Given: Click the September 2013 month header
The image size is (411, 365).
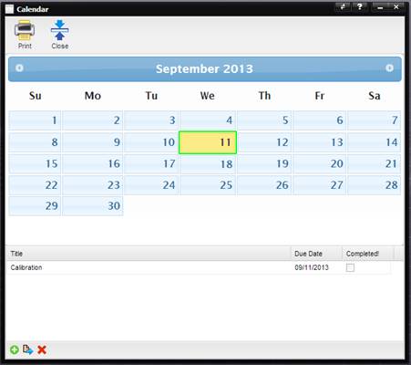Looking at the screenshot, I should coord(204,68).
